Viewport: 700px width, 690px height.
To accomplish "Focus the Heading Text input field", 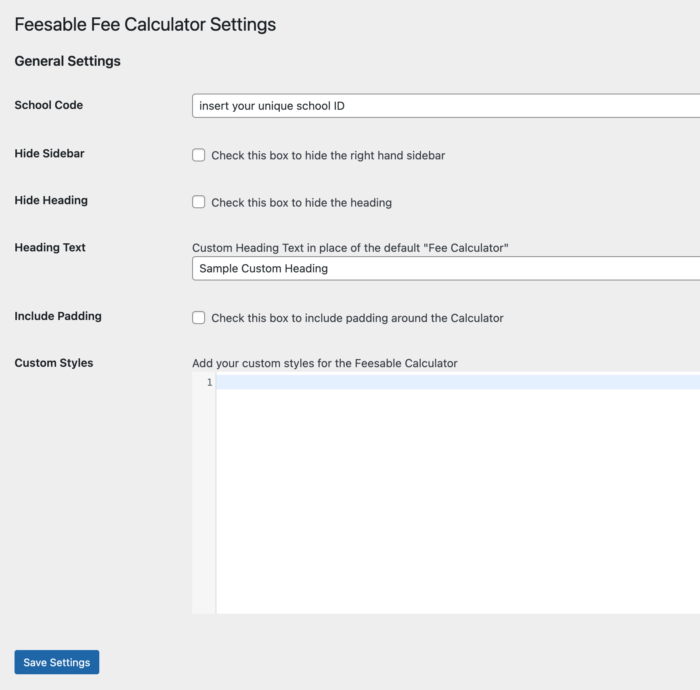I will (446, 268).
